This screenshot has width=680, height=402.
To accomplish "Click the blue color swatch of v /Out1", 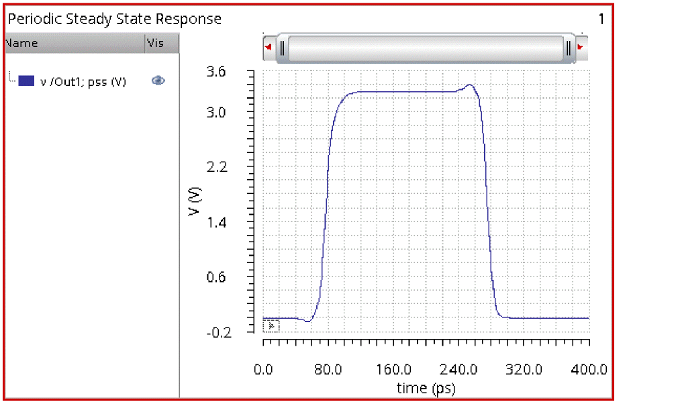I will click(26, 81).
